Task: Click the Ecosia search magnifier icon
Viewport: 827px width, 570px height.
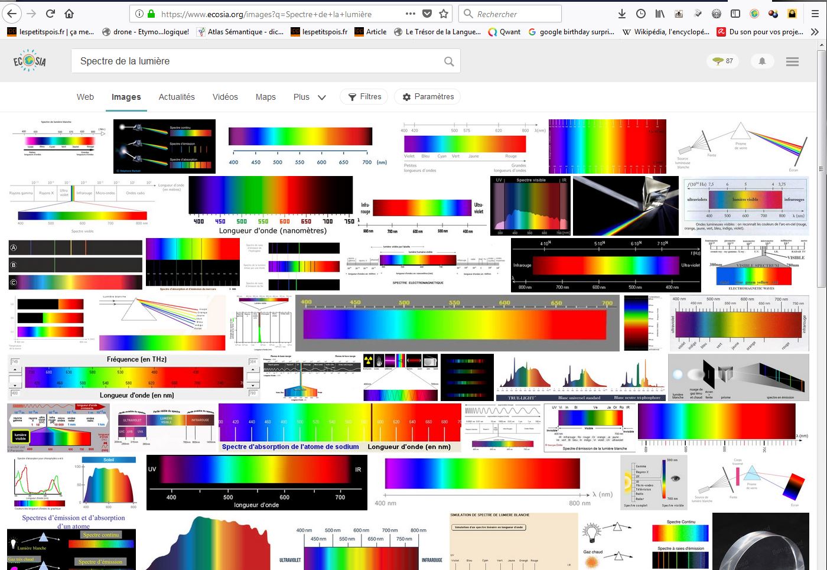Action: pos(449,61)
